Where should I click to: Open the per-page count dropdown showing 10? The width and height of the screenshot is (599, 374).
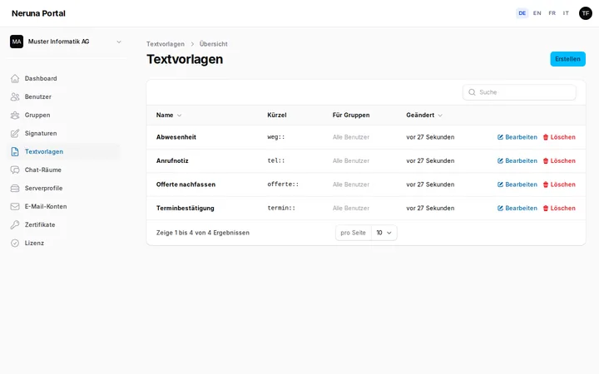pos(384,233)
